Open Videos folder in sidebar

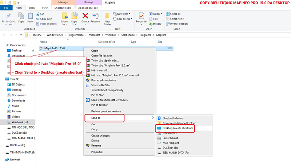[16, 117]
